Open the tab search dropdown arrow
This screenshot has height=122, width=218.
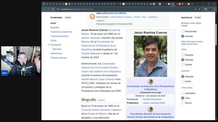[x=44, y=4]
